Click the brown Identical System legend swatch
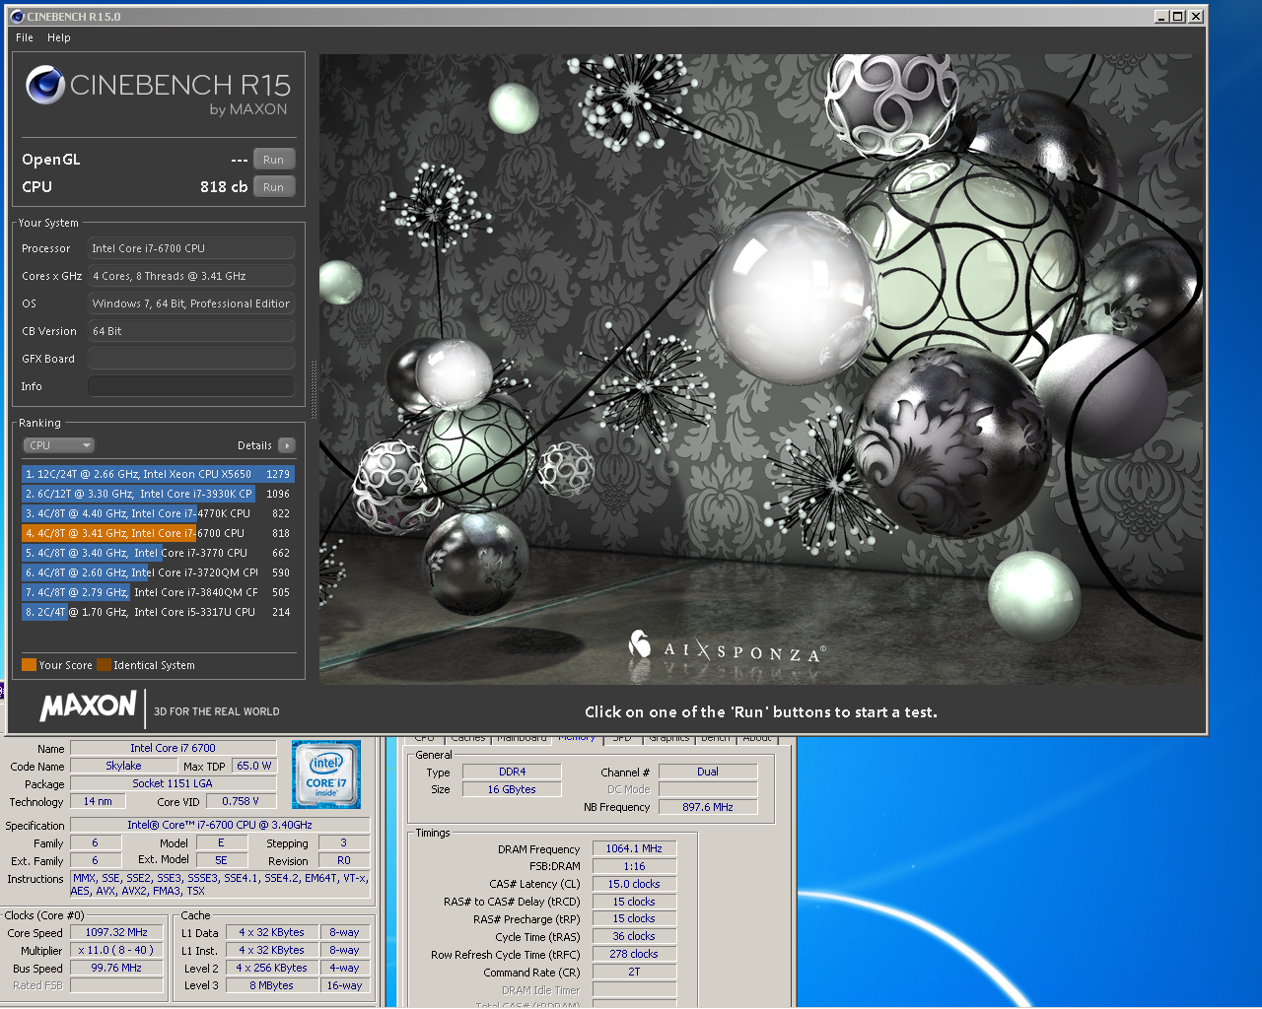 point(104,665)
